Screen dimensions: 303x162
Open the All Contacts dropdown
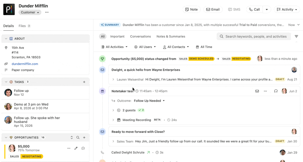coord(176,47)
